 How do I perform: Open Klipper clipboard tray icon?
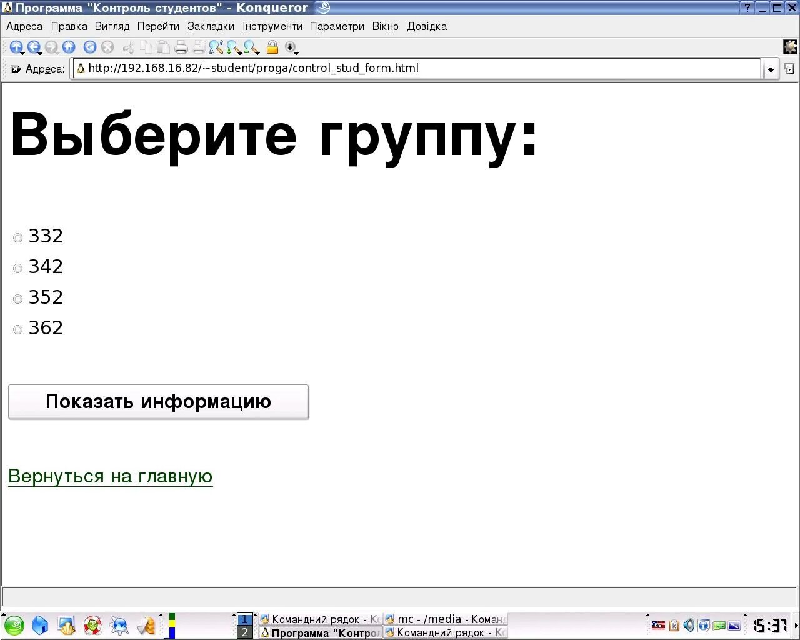click(674, 625)
